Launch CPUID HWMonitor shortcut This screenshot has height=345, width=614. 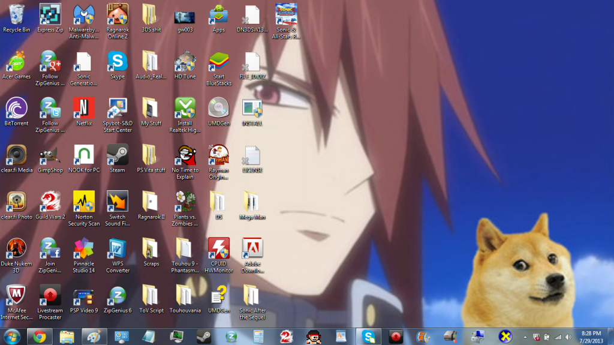click(218, 256)
